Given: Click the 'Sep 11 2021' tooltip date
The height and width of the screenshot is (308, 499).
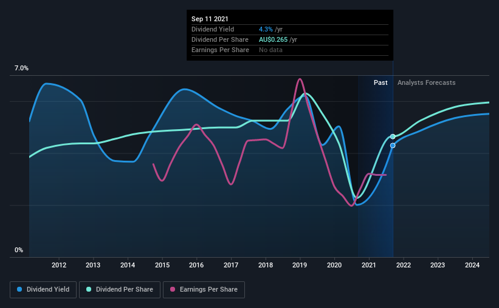Looking at the screenshot, I should [x=210, y=19].
